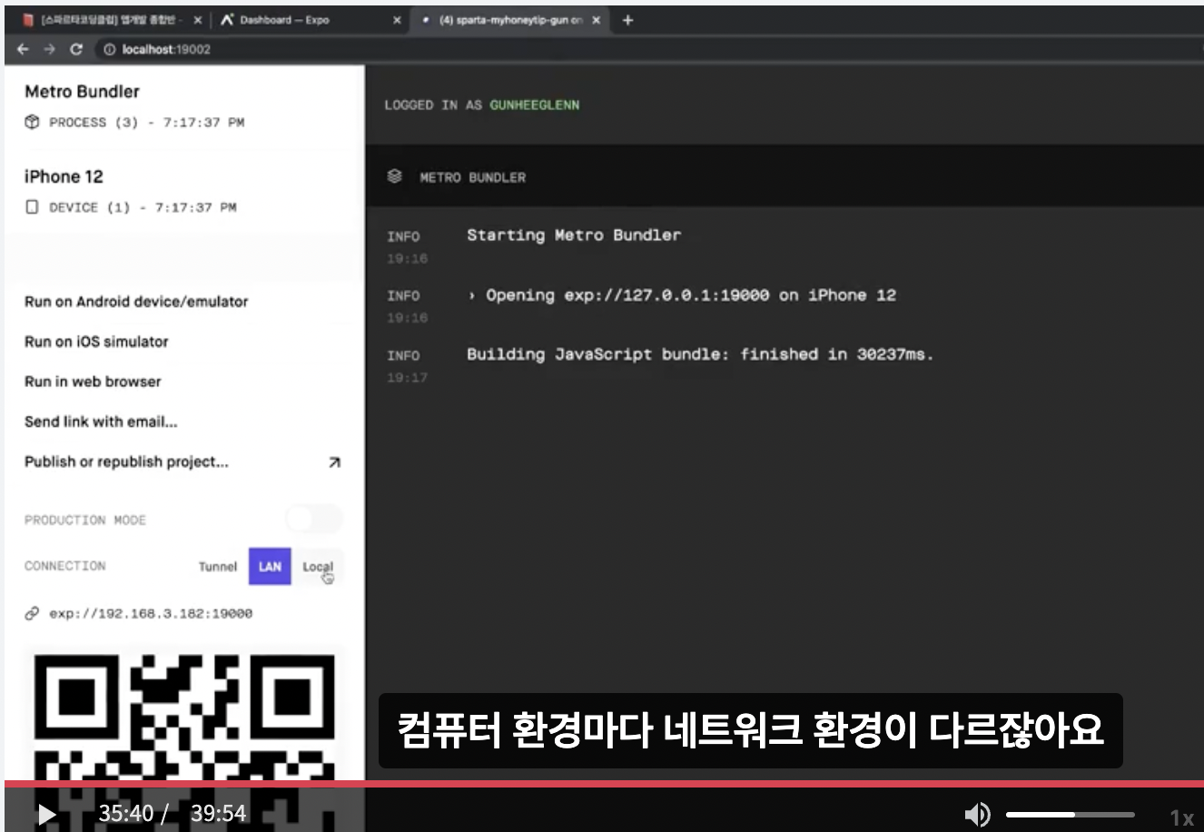1204x832 pixels.
Task: Run on Android device/emulator
Action: [x=136, y=302]
